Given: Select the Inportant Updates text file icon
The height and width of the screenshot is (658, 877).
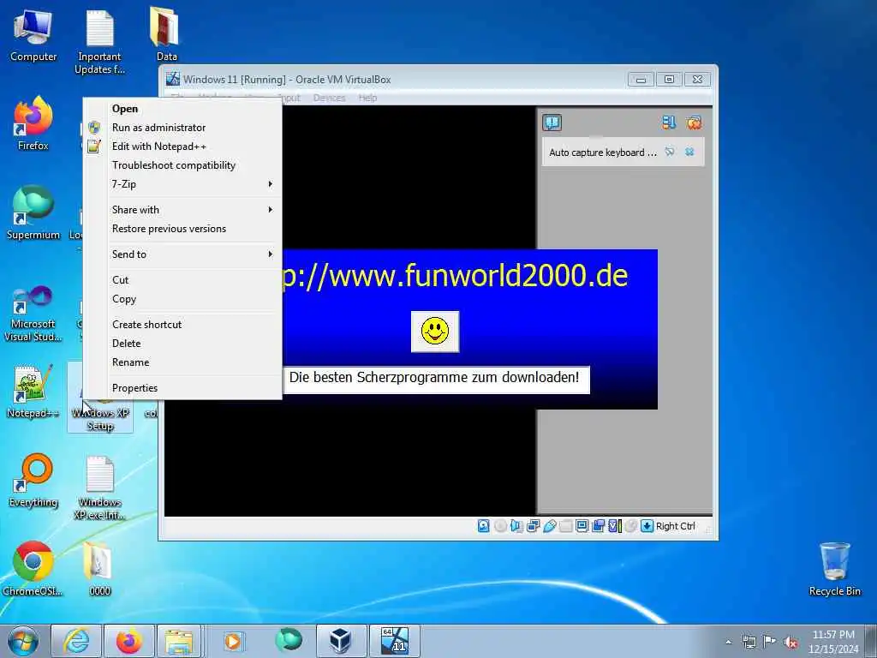Looking at the screenshot, I should coord(99,42).
